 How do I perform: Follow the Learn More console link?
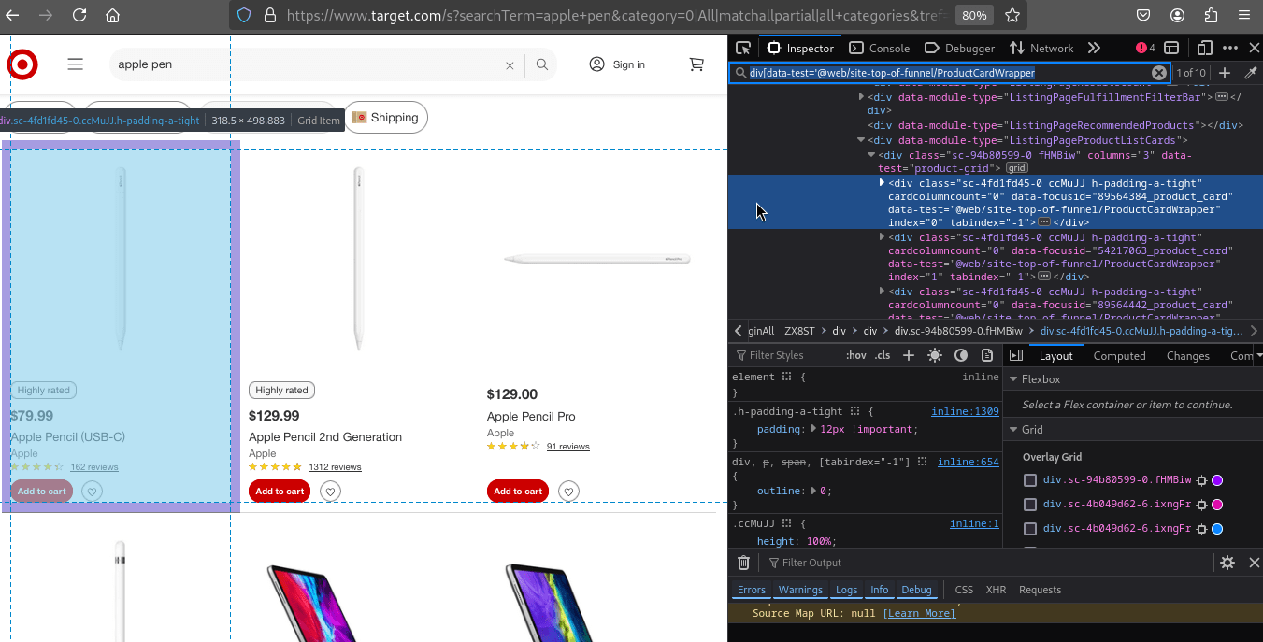coord(919,613)
